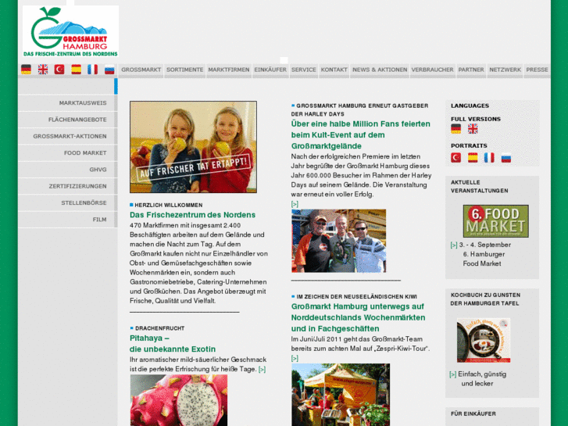This screenshot has height=426, width=568.
Task: Click the IM ZEICHEN DER NEUSEELÄNDISCHEN KIWI label
Action: (356, 296)
